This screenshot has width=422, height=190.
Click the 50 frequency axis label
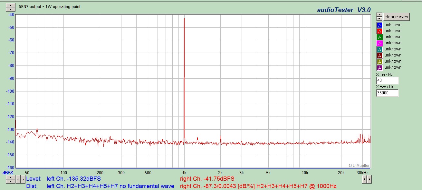click(27, 173)
